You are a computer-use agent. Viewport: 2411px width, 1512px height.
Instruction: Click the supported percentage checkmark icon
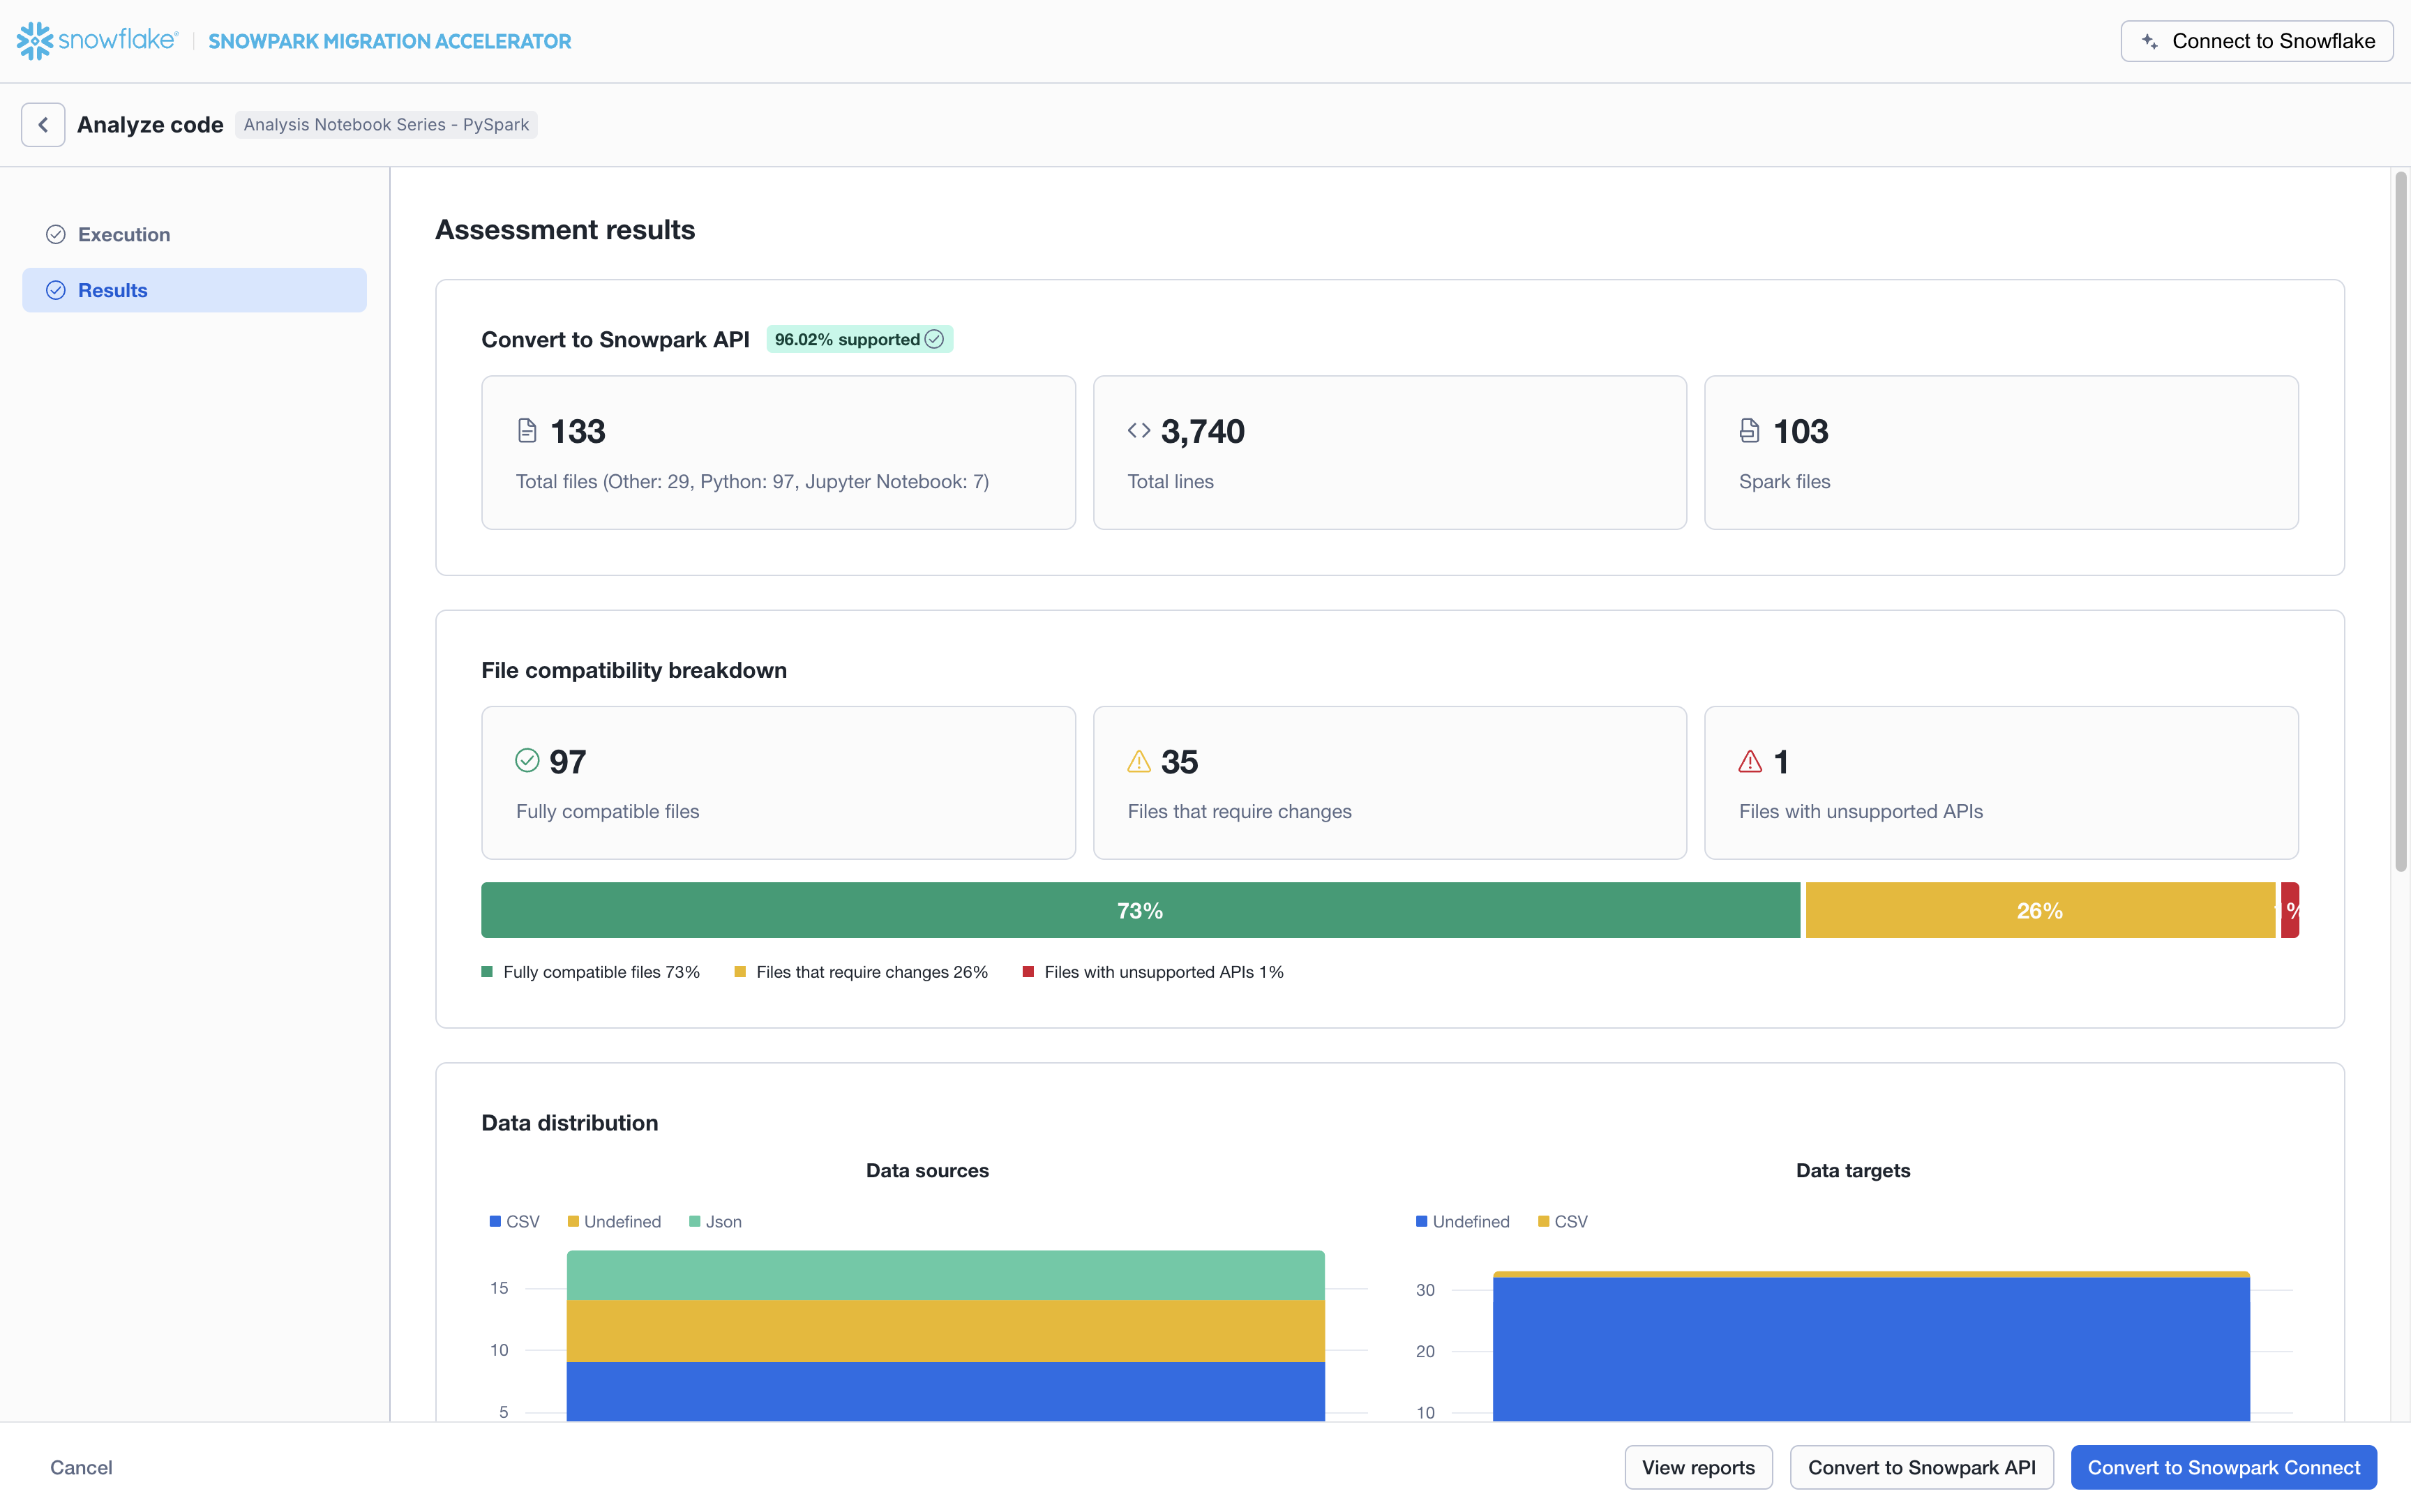934,339
